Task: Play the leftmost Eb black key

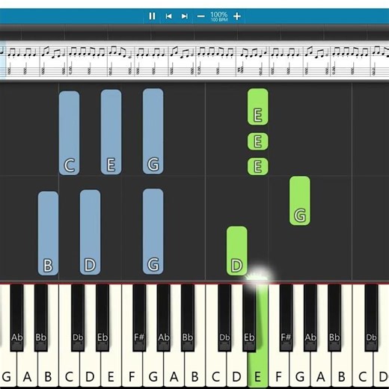Action: point(102,318)
